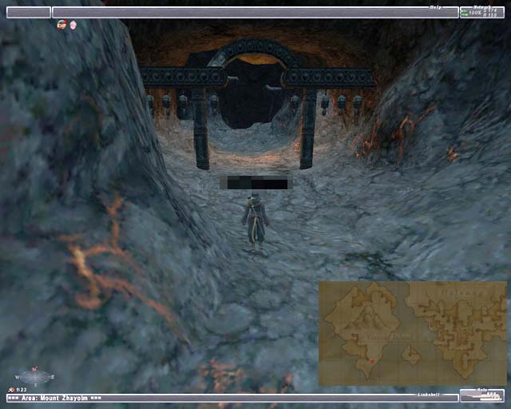Click the long top message bar

255,13
